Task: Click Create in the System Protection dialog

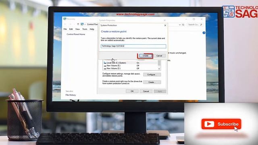Action: (x=145, y=56)
